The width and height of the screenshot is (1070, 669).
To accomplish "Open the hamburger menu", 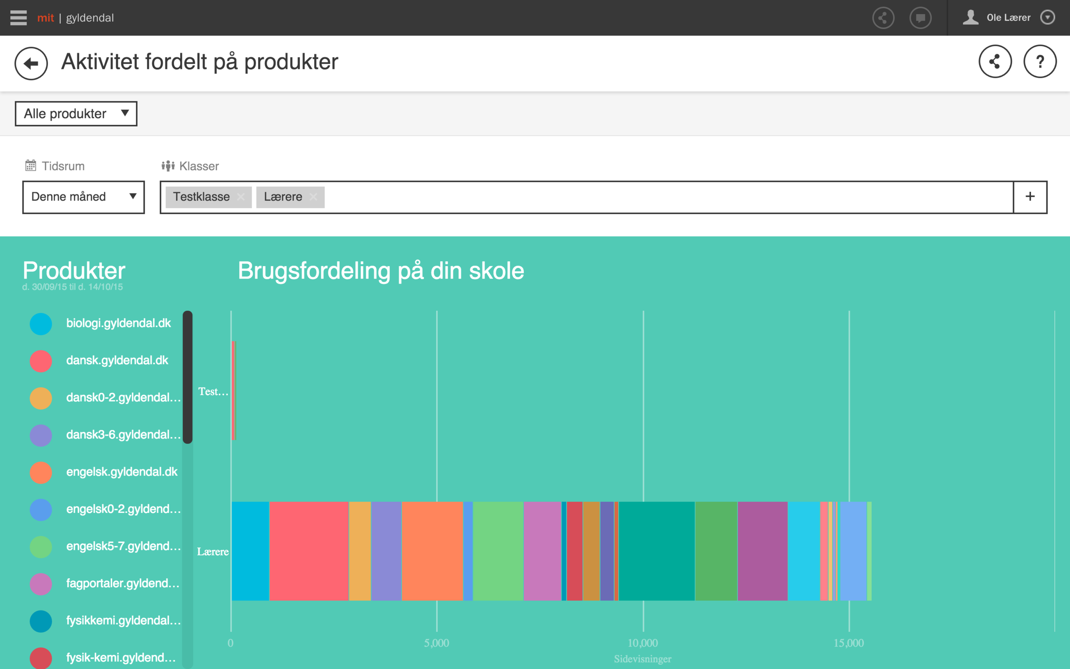I will point(18,18).
